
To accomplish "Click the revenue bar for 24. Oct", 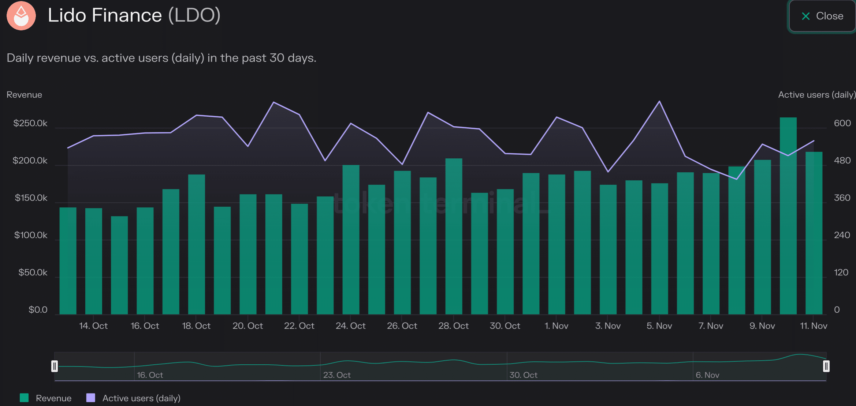I will 351,240.
